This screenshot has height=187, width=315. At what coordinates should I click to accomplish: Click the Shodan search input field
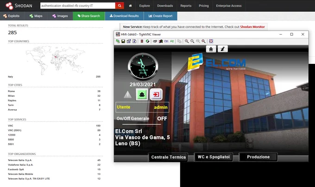pos(78,6)
